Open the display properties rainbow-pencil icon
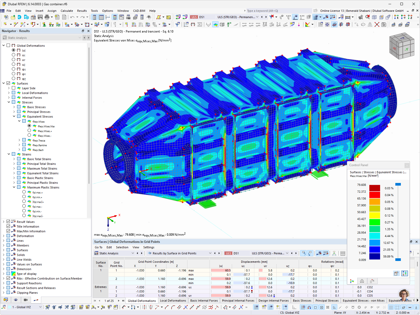 coord(308,25)
